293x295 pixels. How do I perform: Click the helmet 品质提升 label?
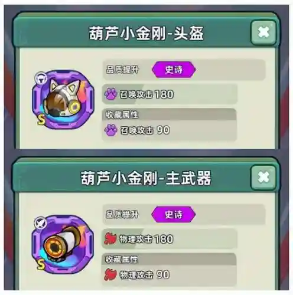pos(122,70)
